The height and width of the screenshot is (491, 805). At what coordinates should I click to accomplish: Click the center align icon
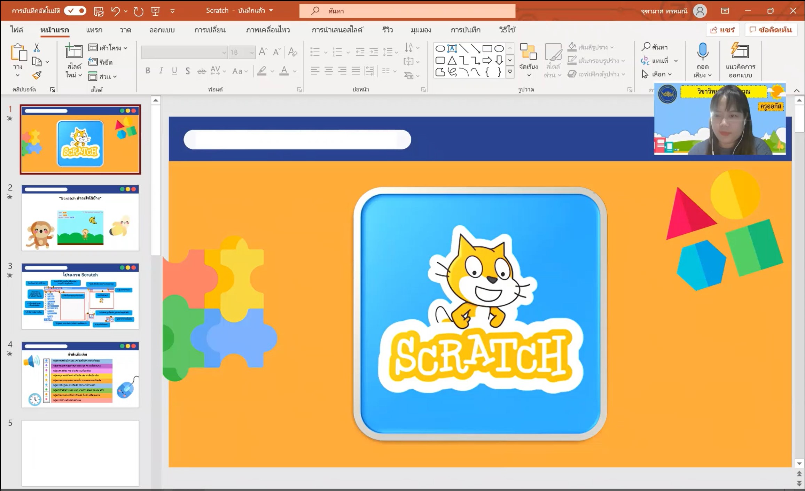click(328, 71)
